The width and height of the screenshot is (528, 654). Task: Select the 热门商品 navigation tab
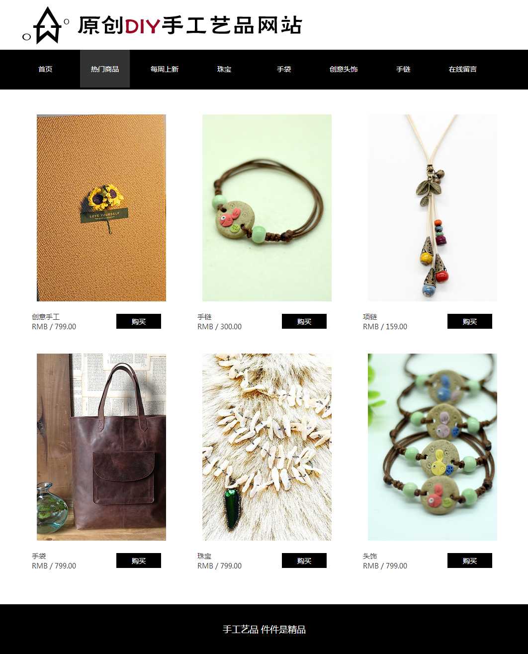click(105, 69)
